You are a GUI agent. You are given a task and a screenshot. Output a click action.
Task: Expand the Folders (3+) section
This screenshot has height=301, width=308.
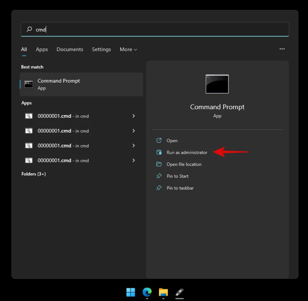[x=35, y=174]
